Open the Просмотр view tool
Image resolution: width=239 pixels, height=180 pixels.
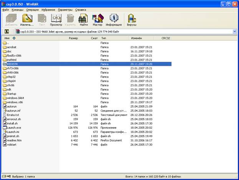[56, 20]
